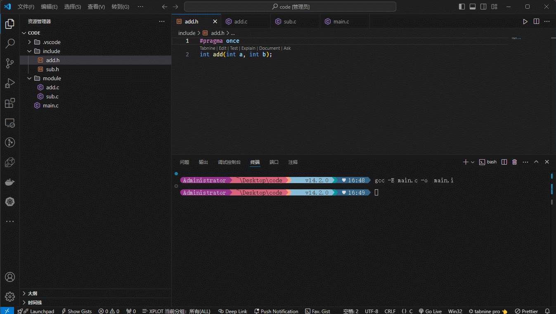Split the editor to the right
The height and width of the screenshot is (314, 556).
click(x=536, y=21)
